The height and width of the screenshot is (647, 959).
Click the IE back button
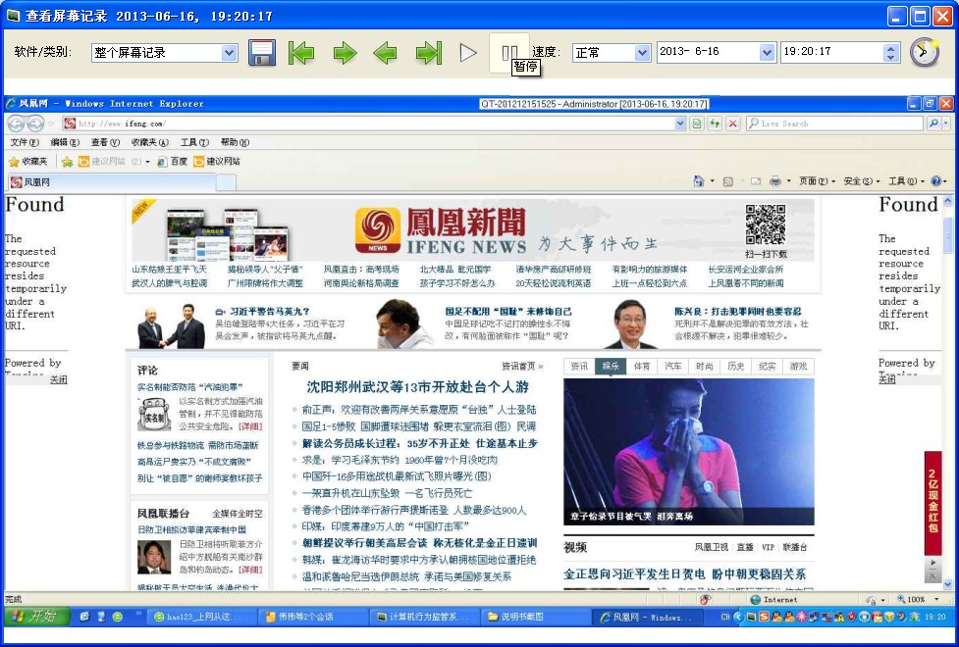(x=16, y=124)
